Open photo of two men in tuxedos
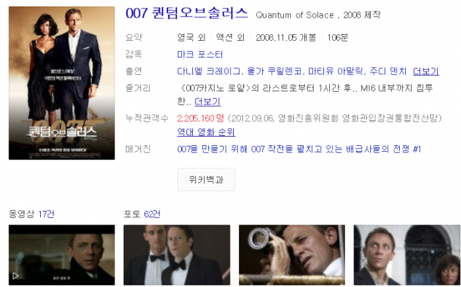Image resolution: width=461 pixels, height=287 pixels. point(176,255)
